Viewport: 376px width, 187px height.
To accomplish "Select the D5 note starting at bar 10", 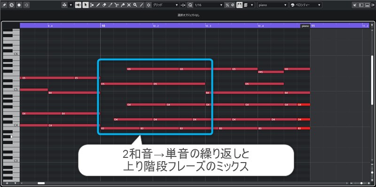I will tap(127, 84).
